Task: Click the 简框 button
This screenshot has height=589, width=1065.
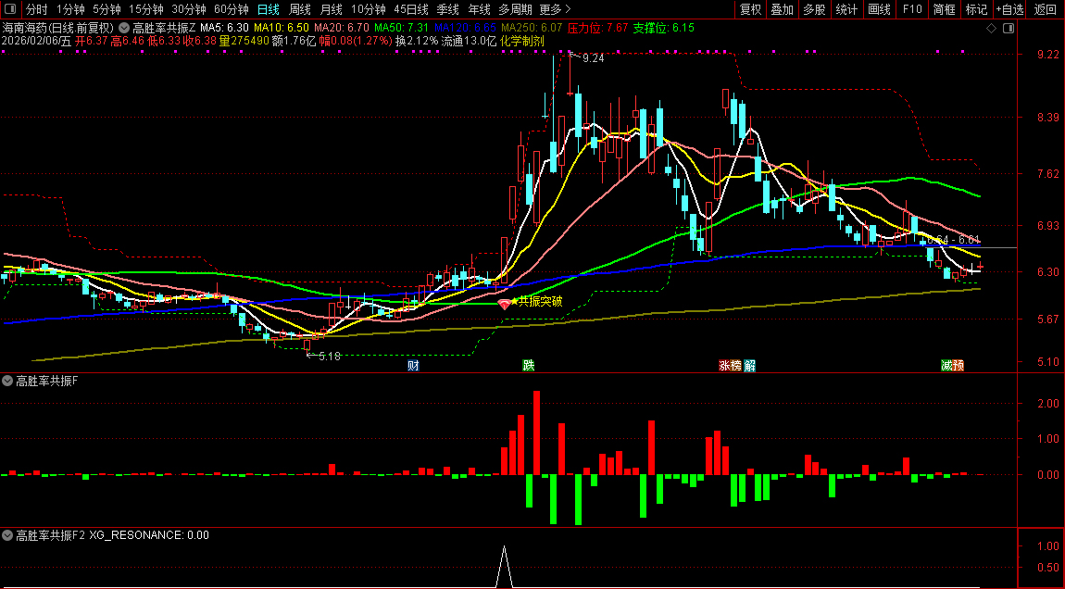Action: (944, 9)
